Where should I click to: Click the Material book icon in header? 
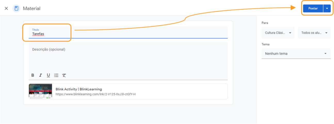coord(16,8)
